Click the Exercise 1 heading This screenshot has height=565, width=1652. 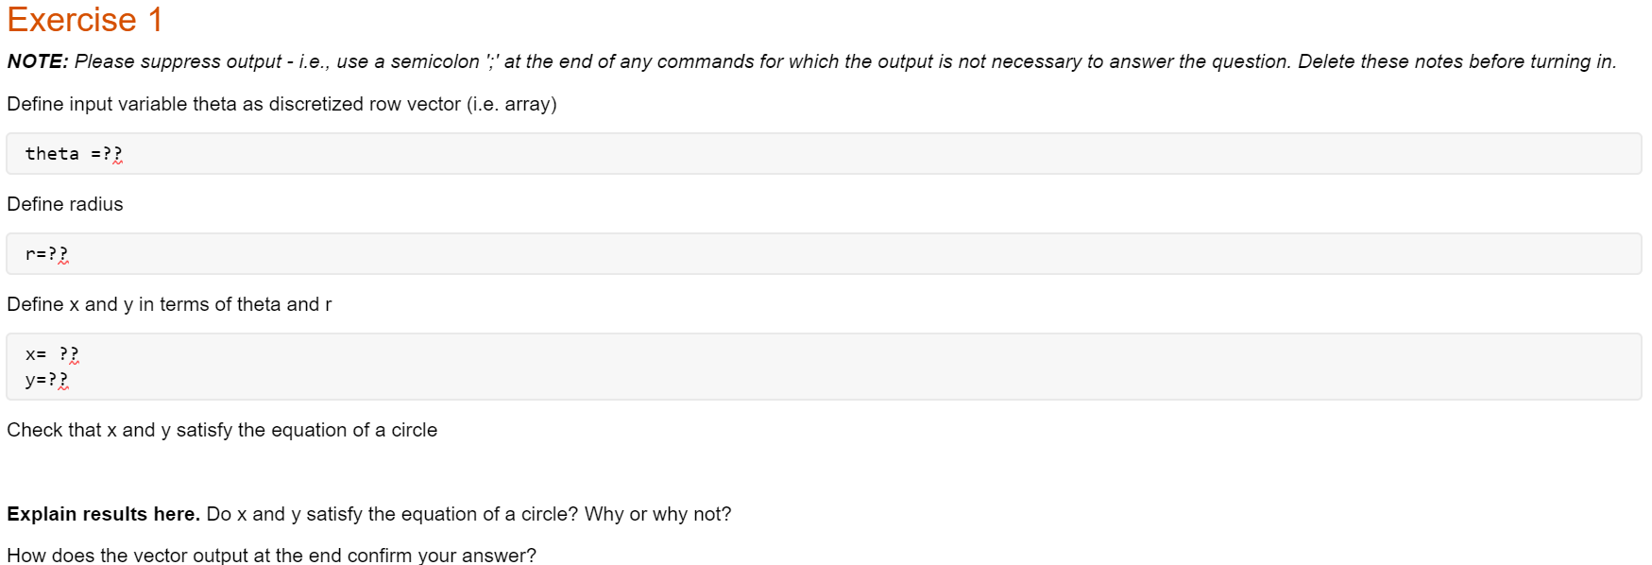coord(85,20)
